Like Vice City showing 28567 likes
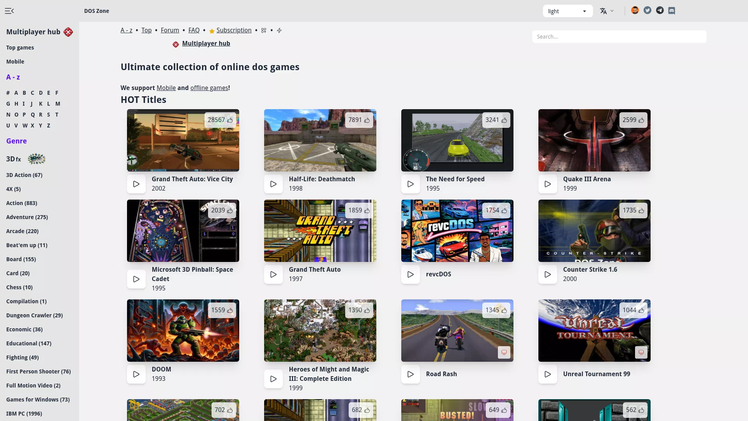This screenshot has height=421, width=748. tap(220, 120)
